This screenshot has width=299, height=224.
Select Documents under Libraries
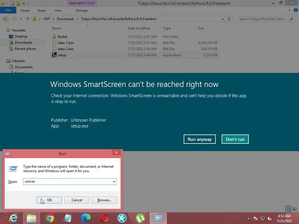[x=24, y=67]
